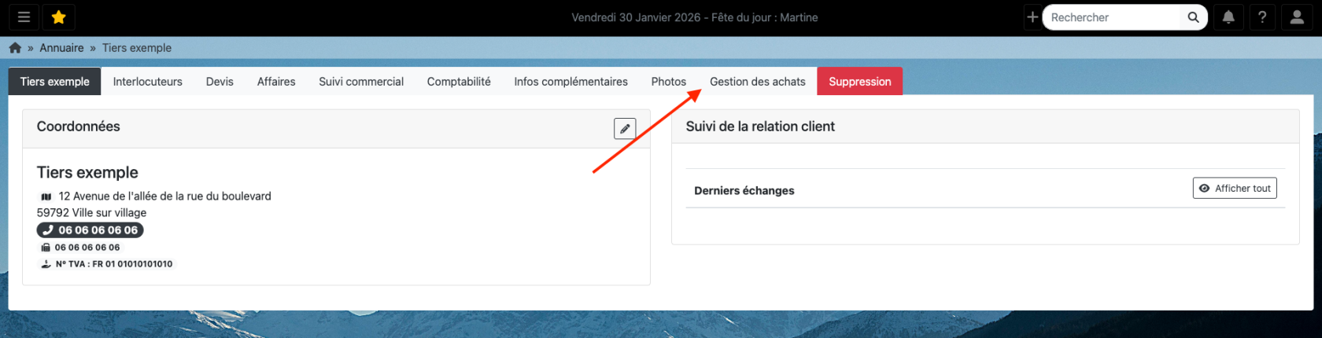Click the date Vendredi 30 Janvier 2026 text
The image size is (1322, 338).
pyautogui.click(x=636, y=17)
